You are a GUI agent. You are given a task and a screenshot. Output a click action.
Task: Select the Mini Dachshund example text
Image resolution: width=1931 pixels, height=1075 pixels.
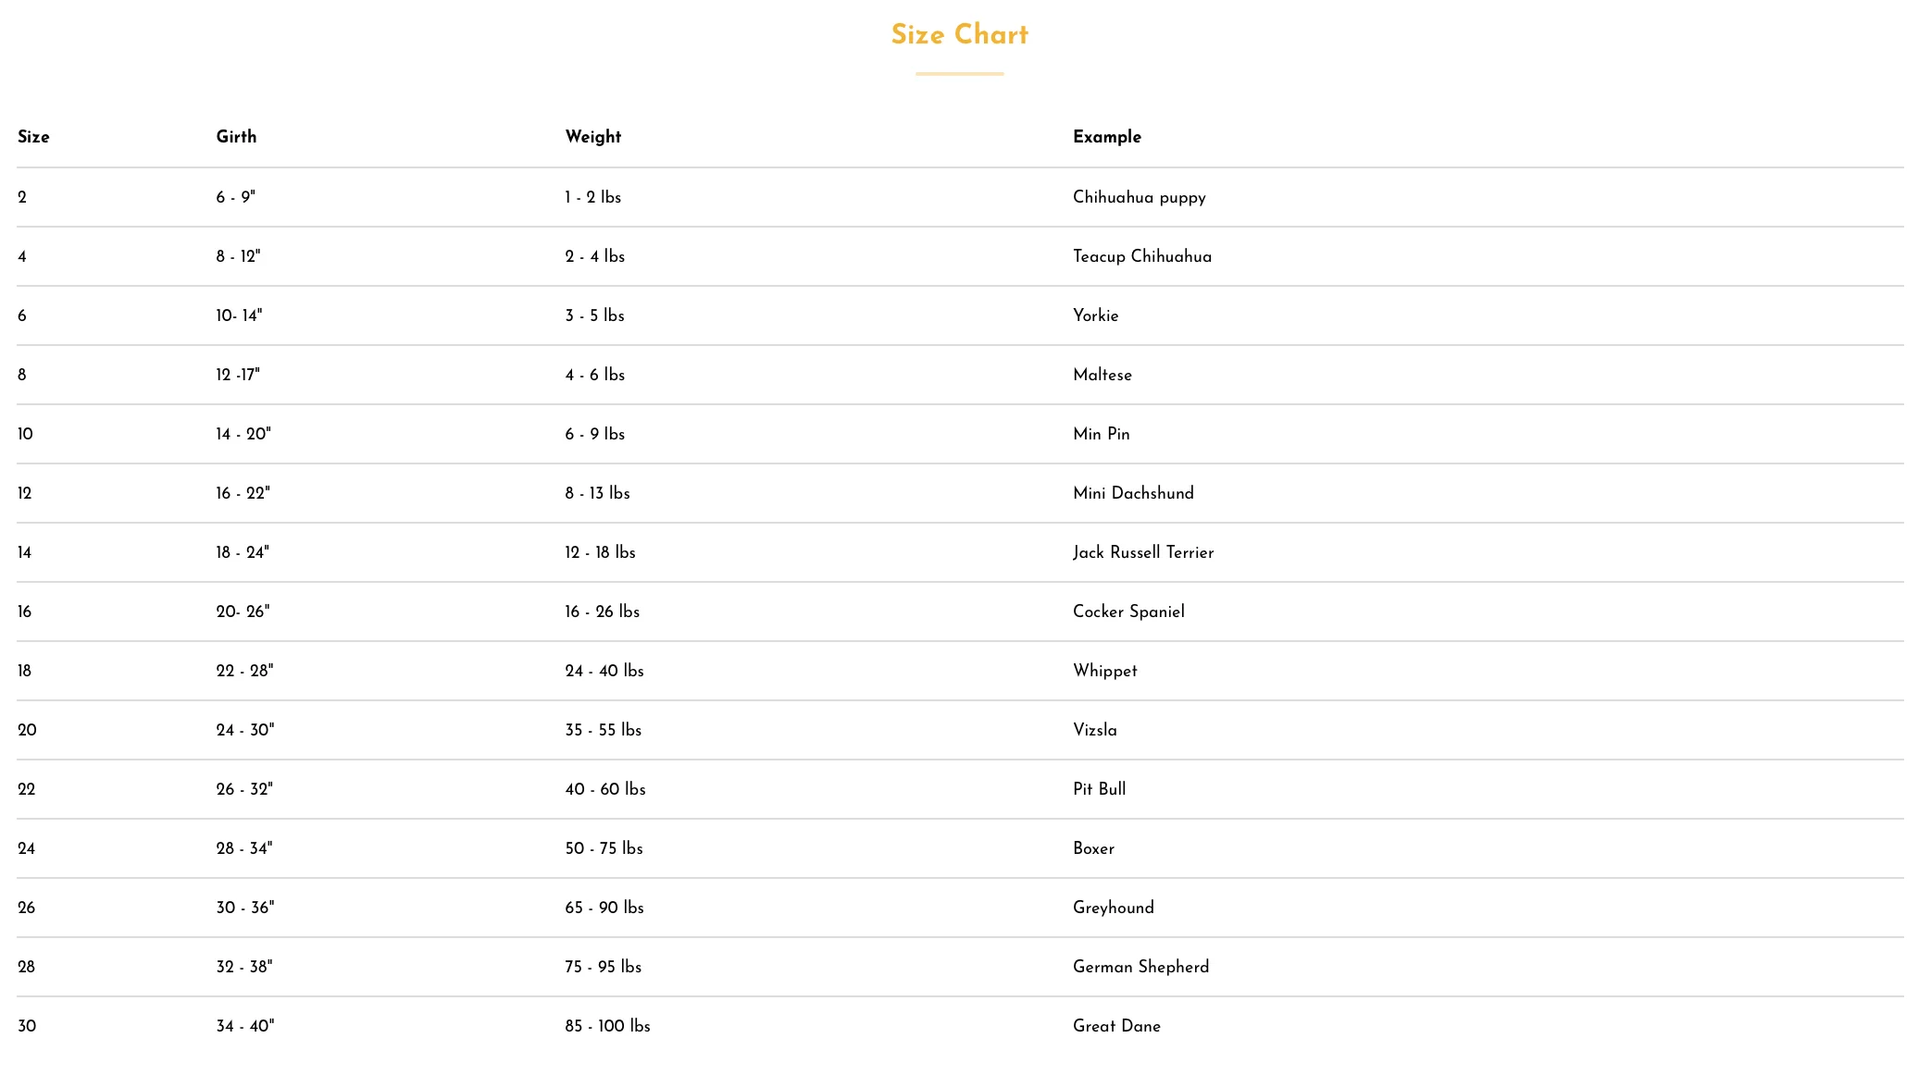click(x=1133, y=493)
